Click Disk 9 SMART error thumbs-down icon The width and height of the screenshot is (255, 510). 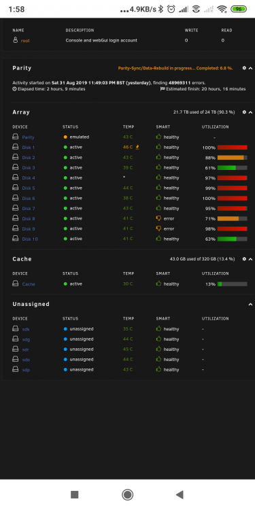[158, 228]
